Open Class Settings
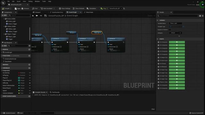 point(64,9)
